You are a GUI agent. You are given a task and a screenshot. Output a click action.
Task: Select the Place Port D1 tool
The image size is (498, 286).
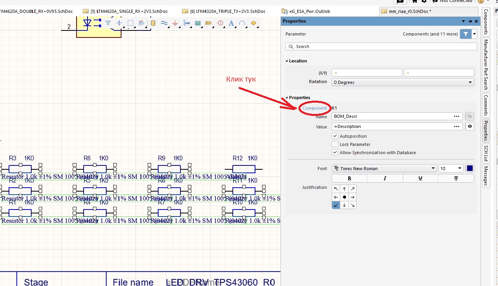209,23
